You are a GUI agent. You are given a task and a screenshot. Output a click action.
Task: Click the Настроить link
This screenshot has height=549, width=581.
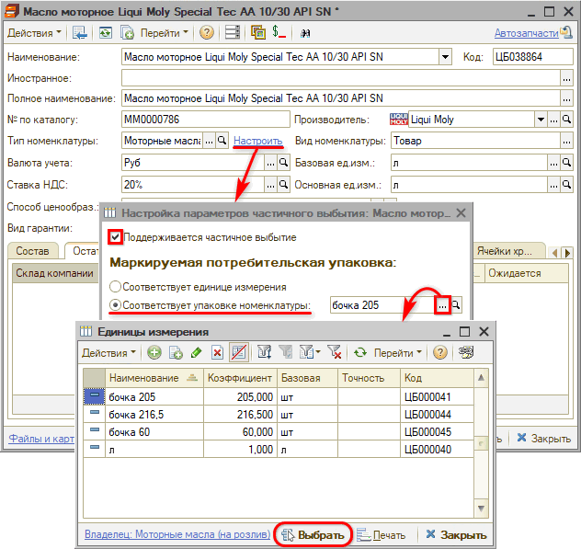coord(257,142)
